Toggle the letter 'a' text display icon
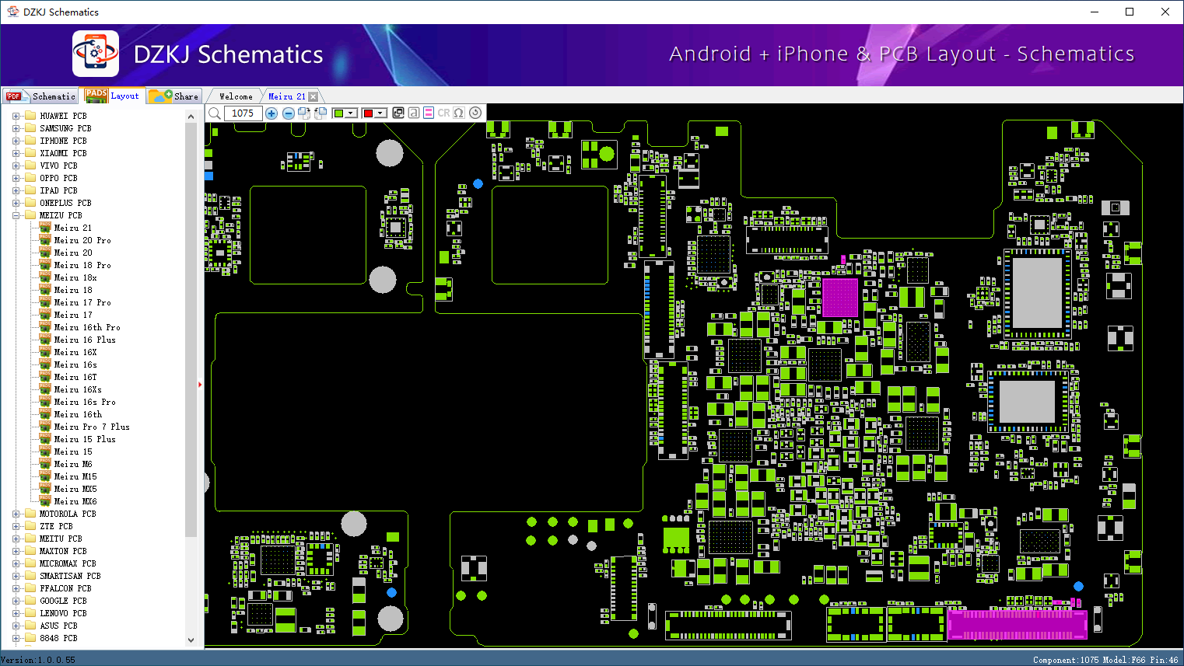The height and width of the screenshot is (666, 1184). pos(414,113)
